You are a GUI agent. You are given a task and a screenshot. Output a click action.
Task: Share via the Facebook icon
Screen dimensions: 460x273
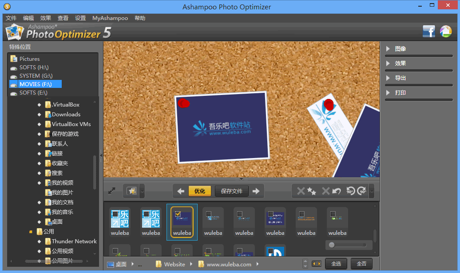point(428,31)
